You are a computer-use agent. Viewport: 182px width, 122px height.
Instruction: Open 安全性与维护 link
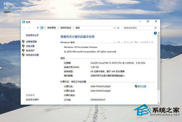[x=32, y=99]
